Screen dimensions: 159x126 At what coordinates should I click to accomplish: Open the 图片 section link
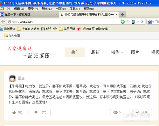coord(135,52)
